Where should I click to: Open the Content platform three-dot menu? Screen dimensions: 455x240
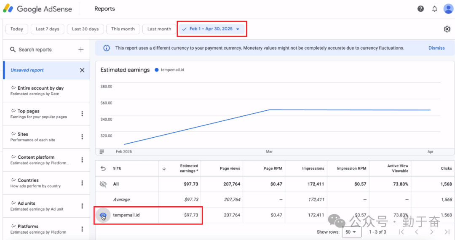(x=82, y=160)
